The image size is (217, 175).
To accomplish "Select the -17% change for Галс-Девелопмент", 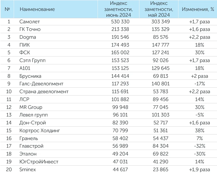I will 200,84.
